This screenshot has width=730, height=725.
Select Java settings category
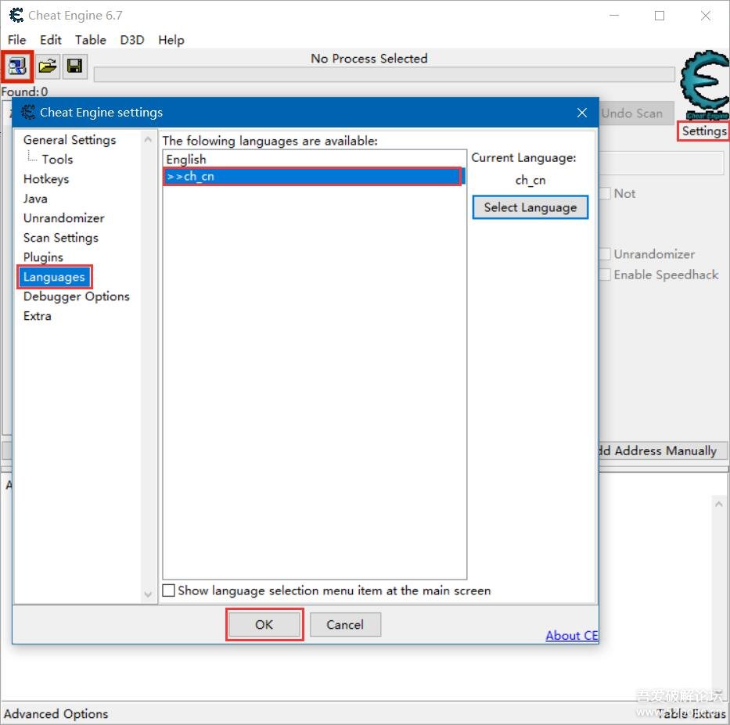click(x=35, y=199)
